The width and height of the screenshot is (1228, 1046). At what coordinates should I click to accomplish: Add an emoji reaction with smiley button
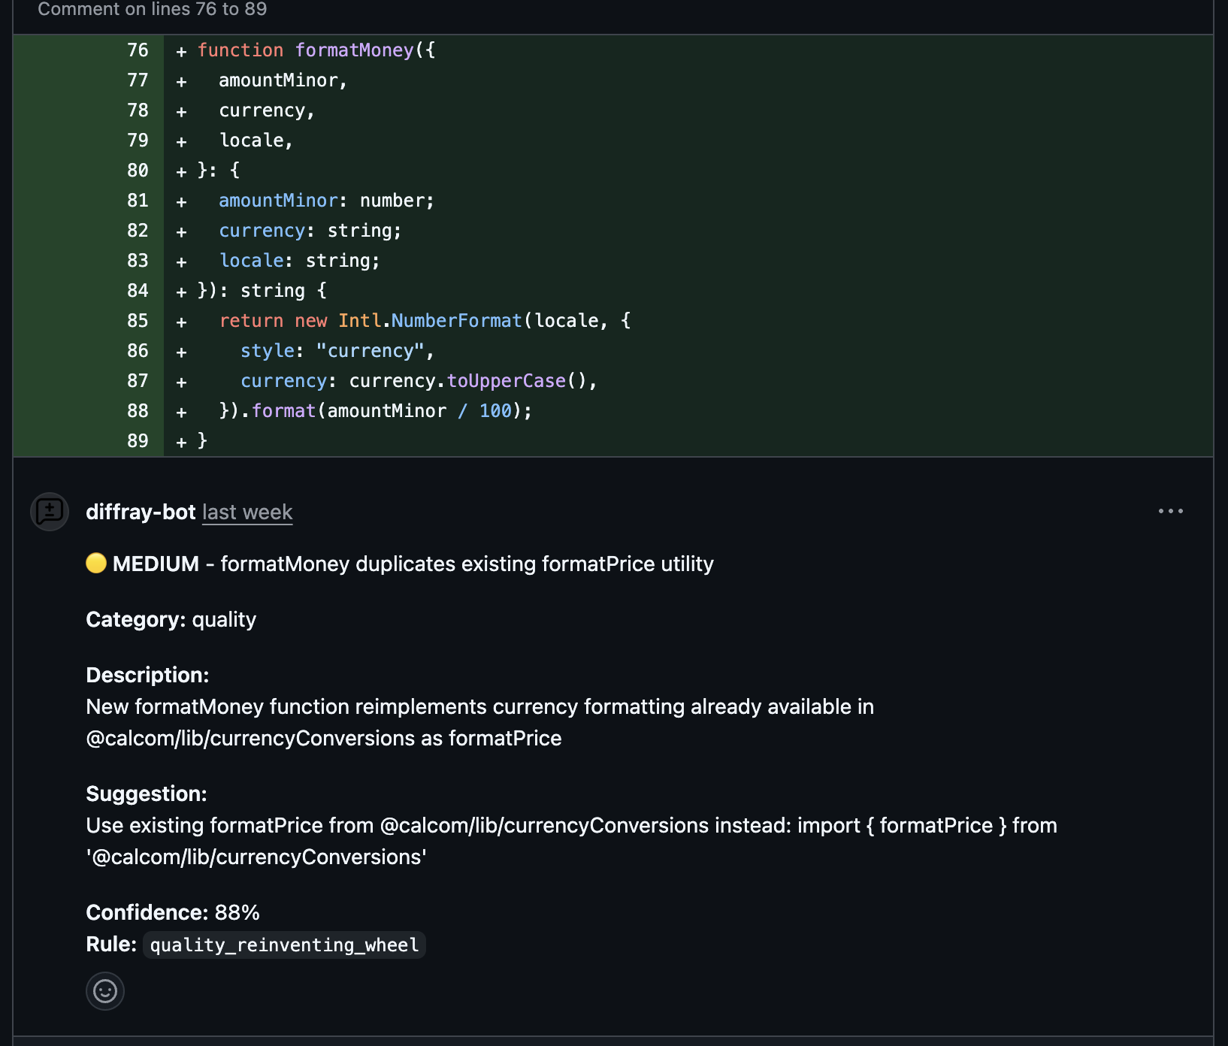point(105,991)
